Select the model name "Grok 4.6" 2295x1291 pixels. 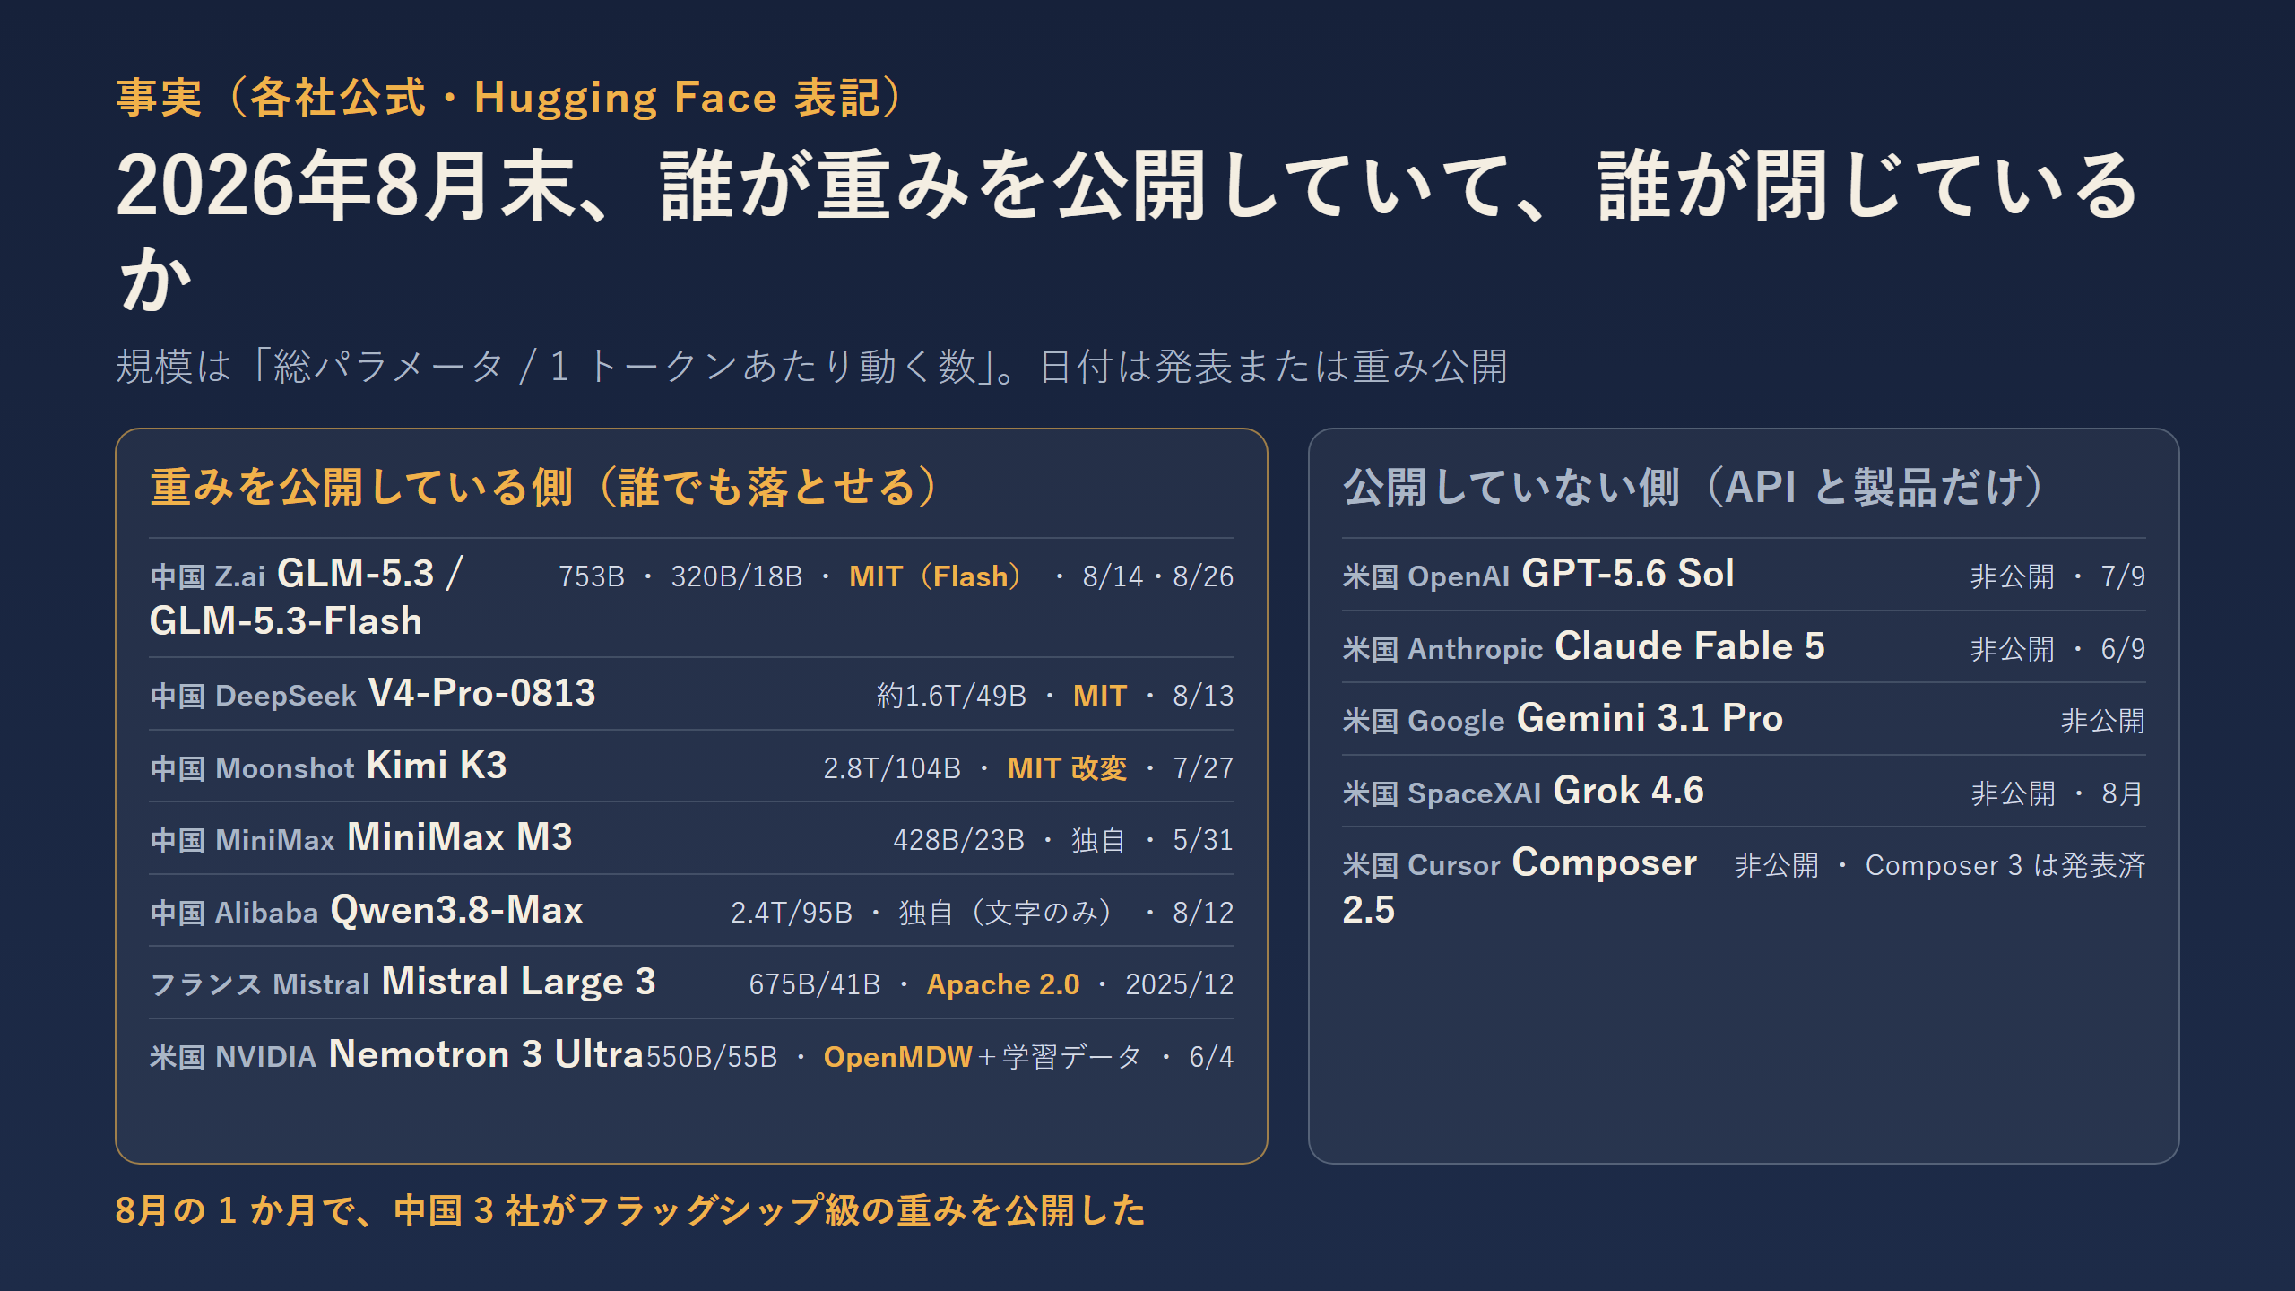(x=1628, y=790)
